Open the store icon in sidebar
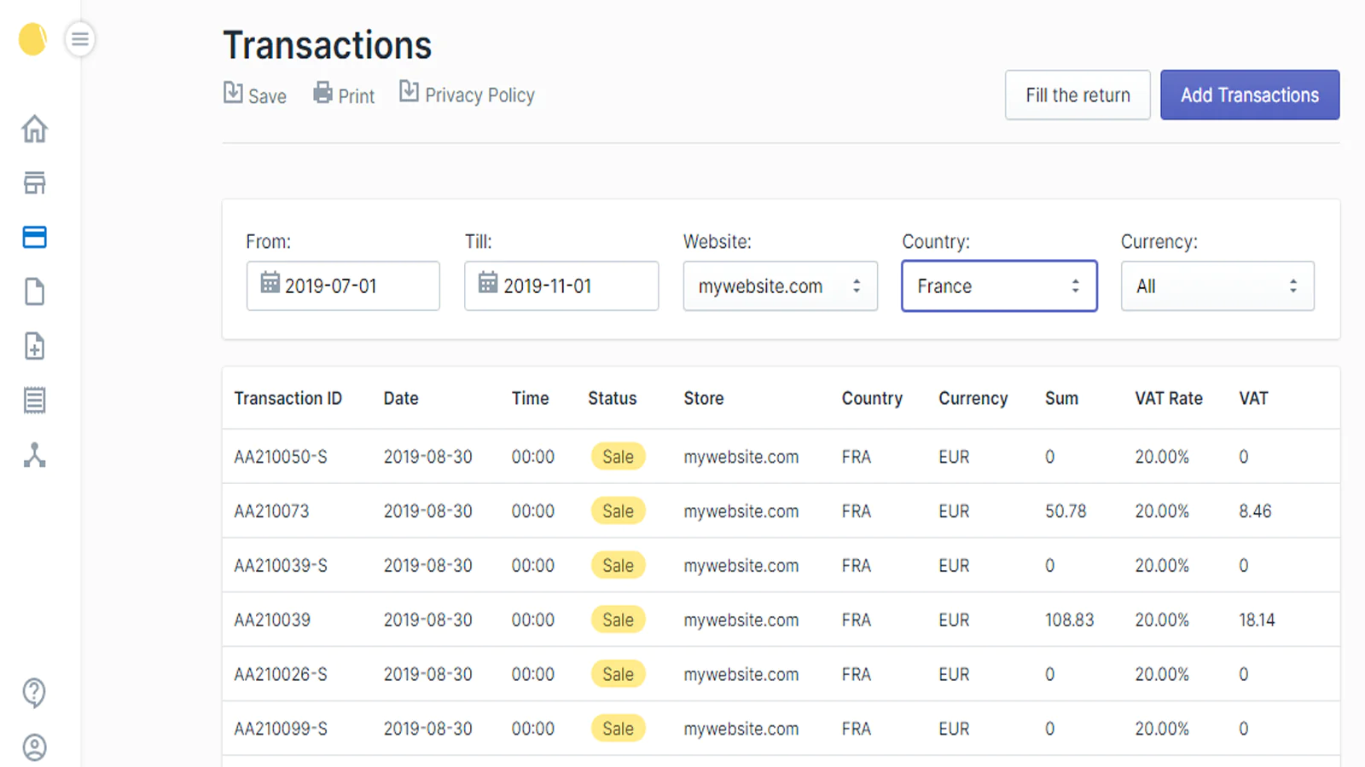 click(34, 183)
